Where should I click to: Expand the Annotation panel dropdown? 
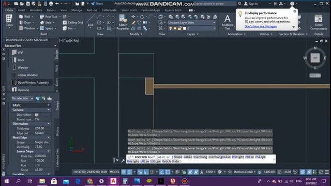[236, 34]
